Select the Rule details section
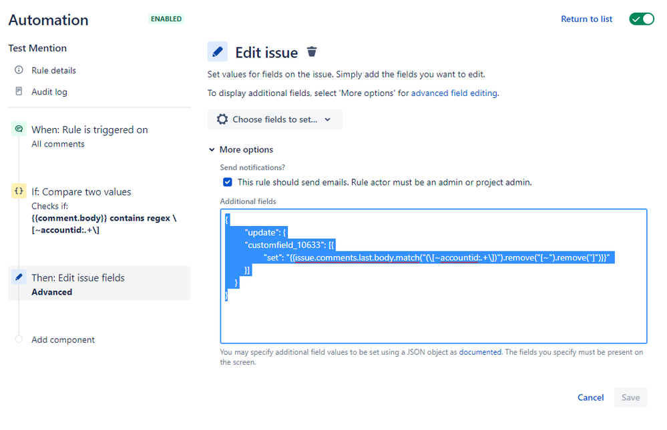Image resolution: width=667 pixels, height=430 pixels. (x=53, y=70)
